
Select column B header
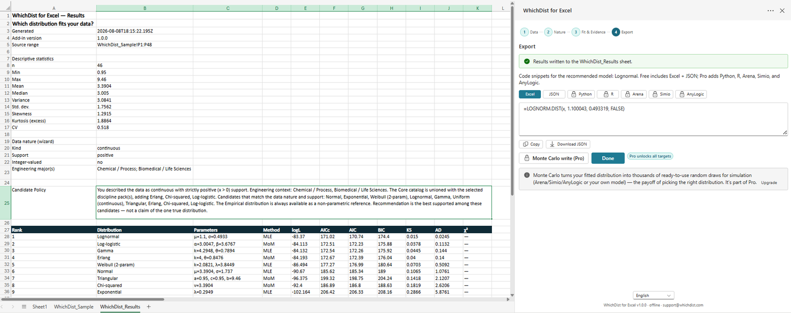[145, 8]
